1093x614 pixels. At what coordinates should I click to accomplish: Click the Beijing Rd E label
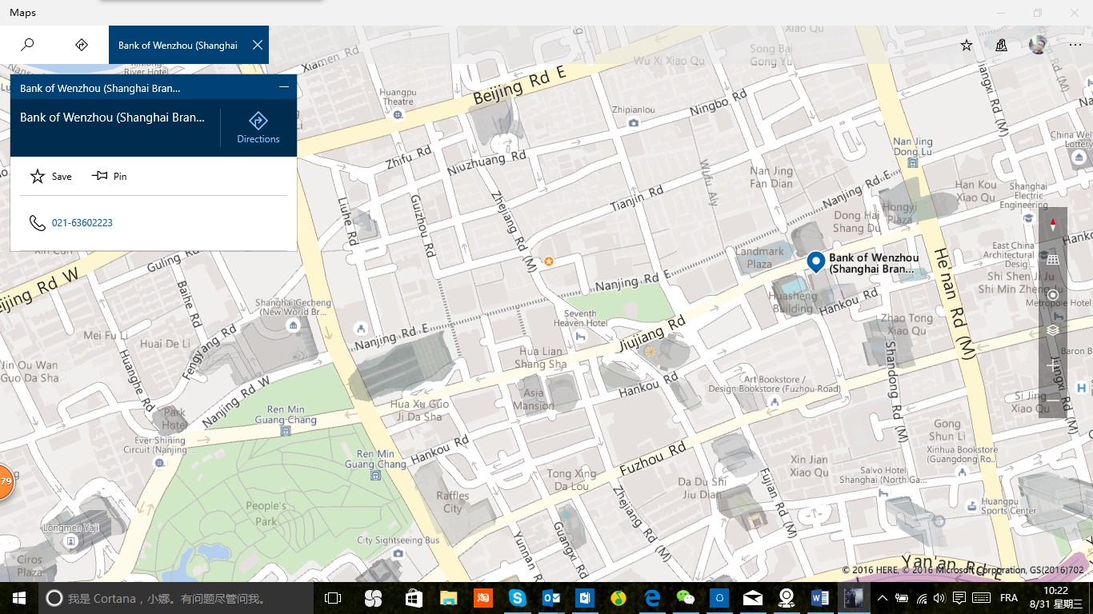click(x=519, y=86)
